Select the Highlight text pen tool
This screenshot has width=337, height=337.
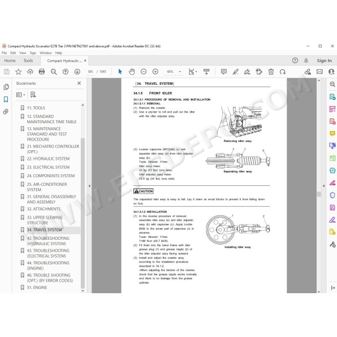235,72
